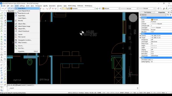Click TILE in status bar
Image resolution: width=172 pixels, height=96 pixels.
(135, 93)
